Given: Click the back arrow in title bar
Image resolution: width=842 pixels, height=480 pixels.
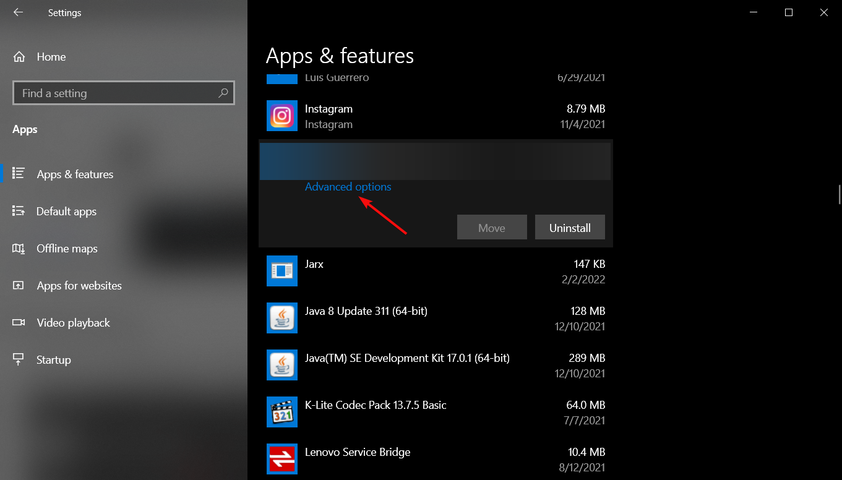Looking at the screenshot, I should (x=18, y=12).
